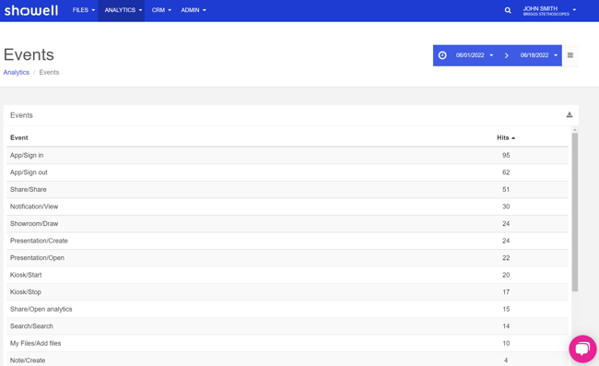Select the Kiosk/Start event

(288, 275)
